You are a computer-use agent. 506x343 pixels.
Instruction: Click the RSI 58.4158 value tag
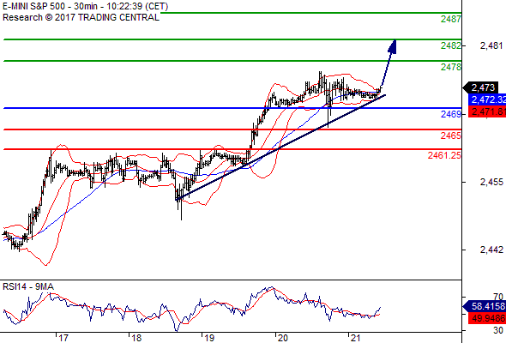pyautogui.click(x=485, y=306)
